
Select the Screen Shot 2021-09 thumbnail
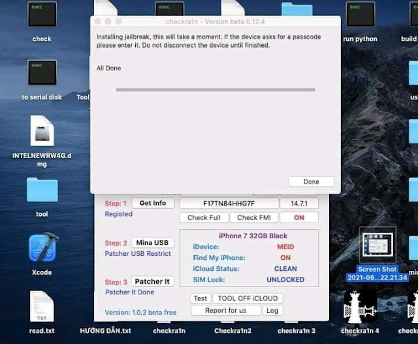(x=378, y=245)
